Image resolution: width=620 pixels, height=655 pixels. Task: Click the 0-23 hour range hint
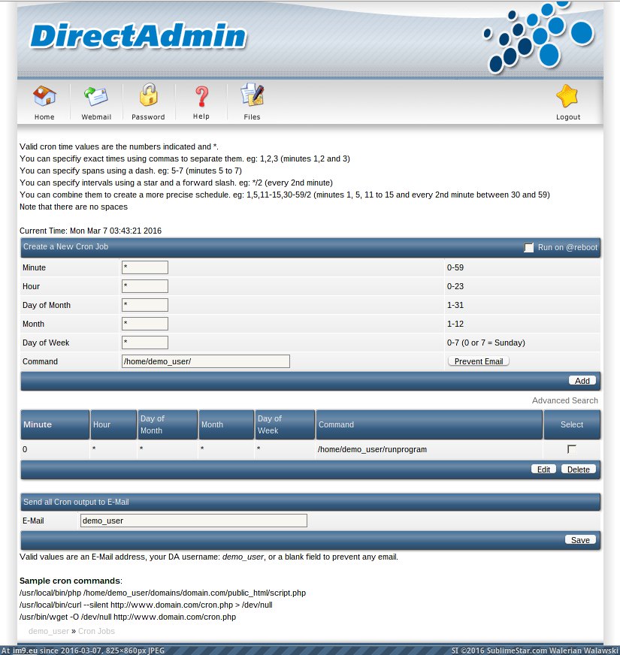tap(455, 286)
